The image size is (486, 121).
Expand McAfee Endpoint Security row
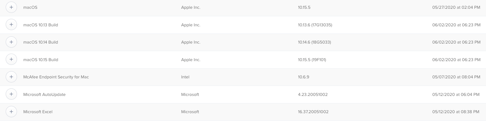pyautogui.click(x=11, y=77)
